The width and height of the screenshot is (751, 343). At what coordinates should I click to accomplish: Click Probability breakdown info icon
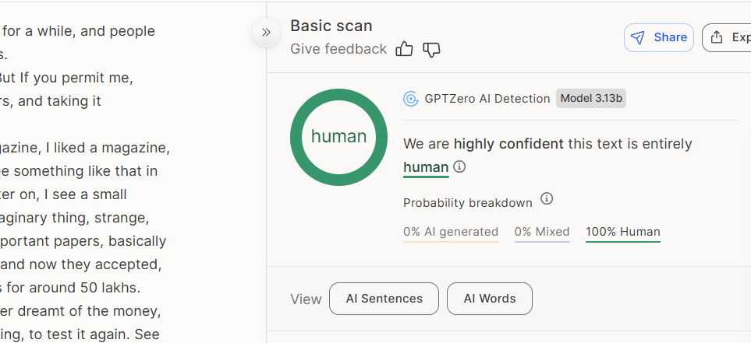tap(547, 199)
